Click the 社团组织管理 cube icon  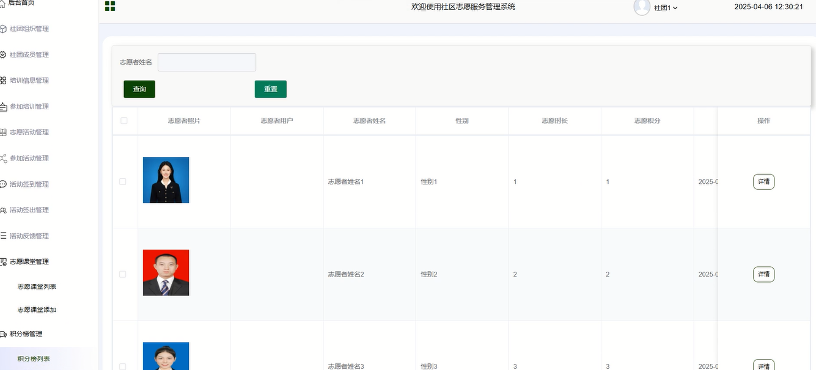[4, 29]
